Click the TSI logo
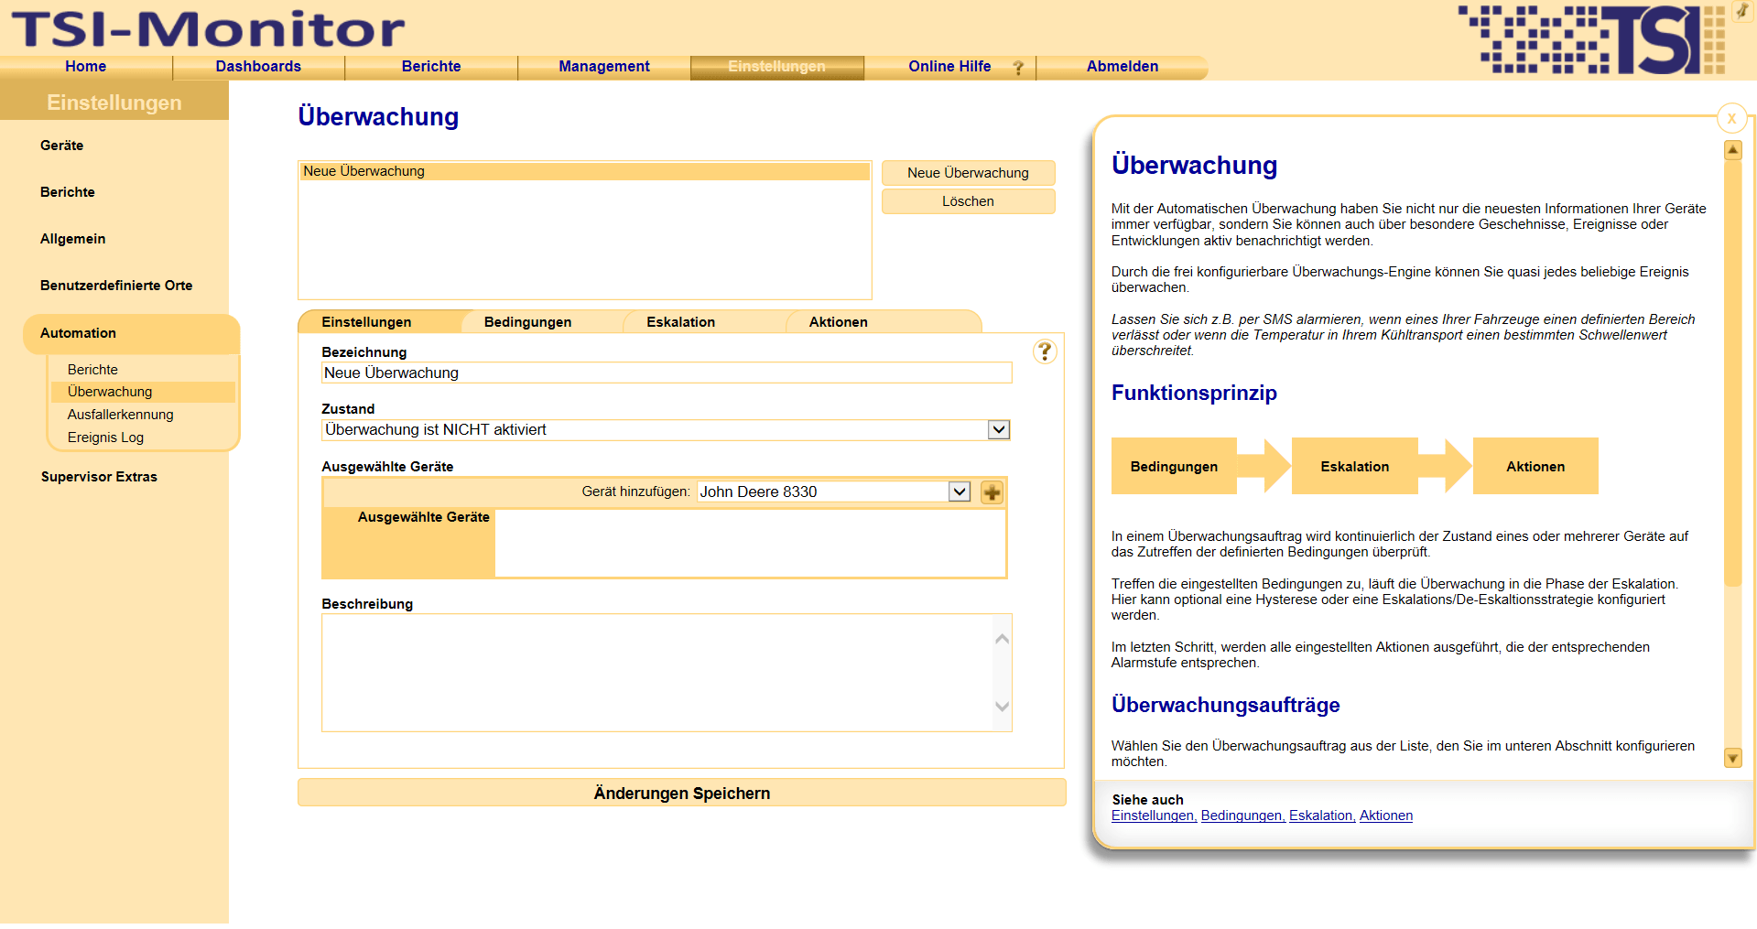 tap(1591, 39)
